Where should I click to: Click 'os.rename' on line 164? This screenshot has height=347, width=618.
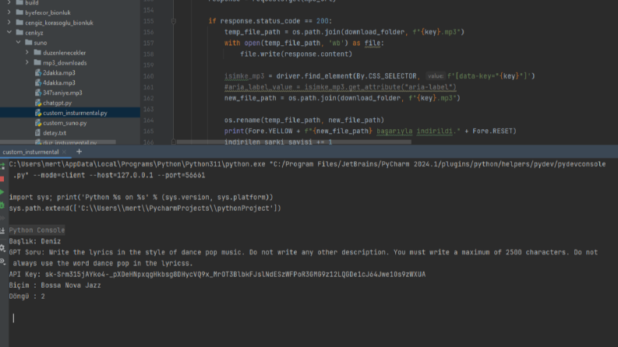pyautogui.click(x=242, y=120)
